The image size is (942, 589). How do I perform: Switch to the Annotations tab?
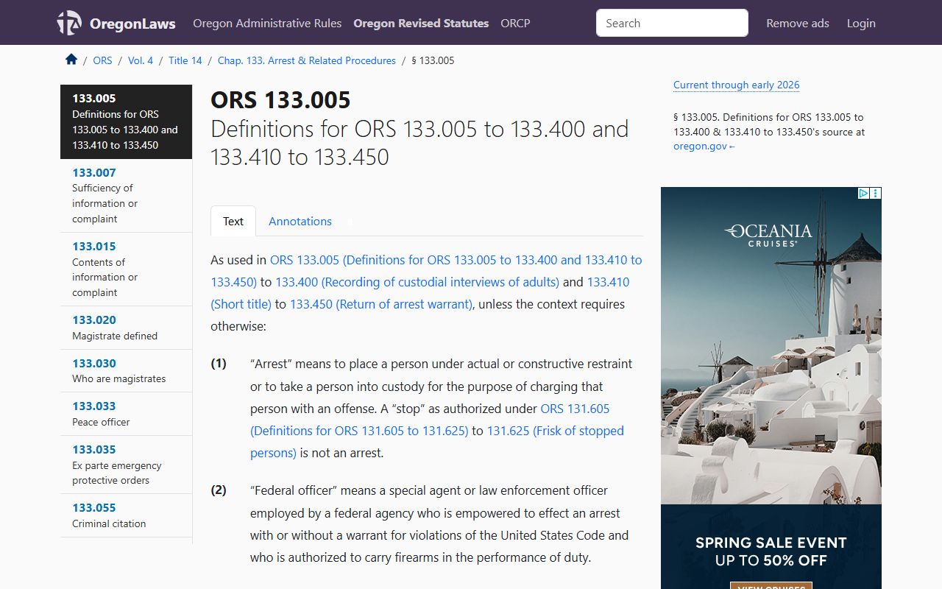[x=300, y=221]
